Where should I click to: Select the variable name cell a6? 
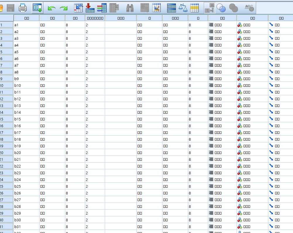[x=26, y=59]
